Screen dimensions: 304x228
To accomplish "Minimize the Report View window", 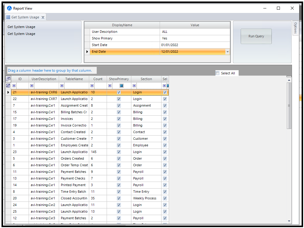I will point(265,8).
